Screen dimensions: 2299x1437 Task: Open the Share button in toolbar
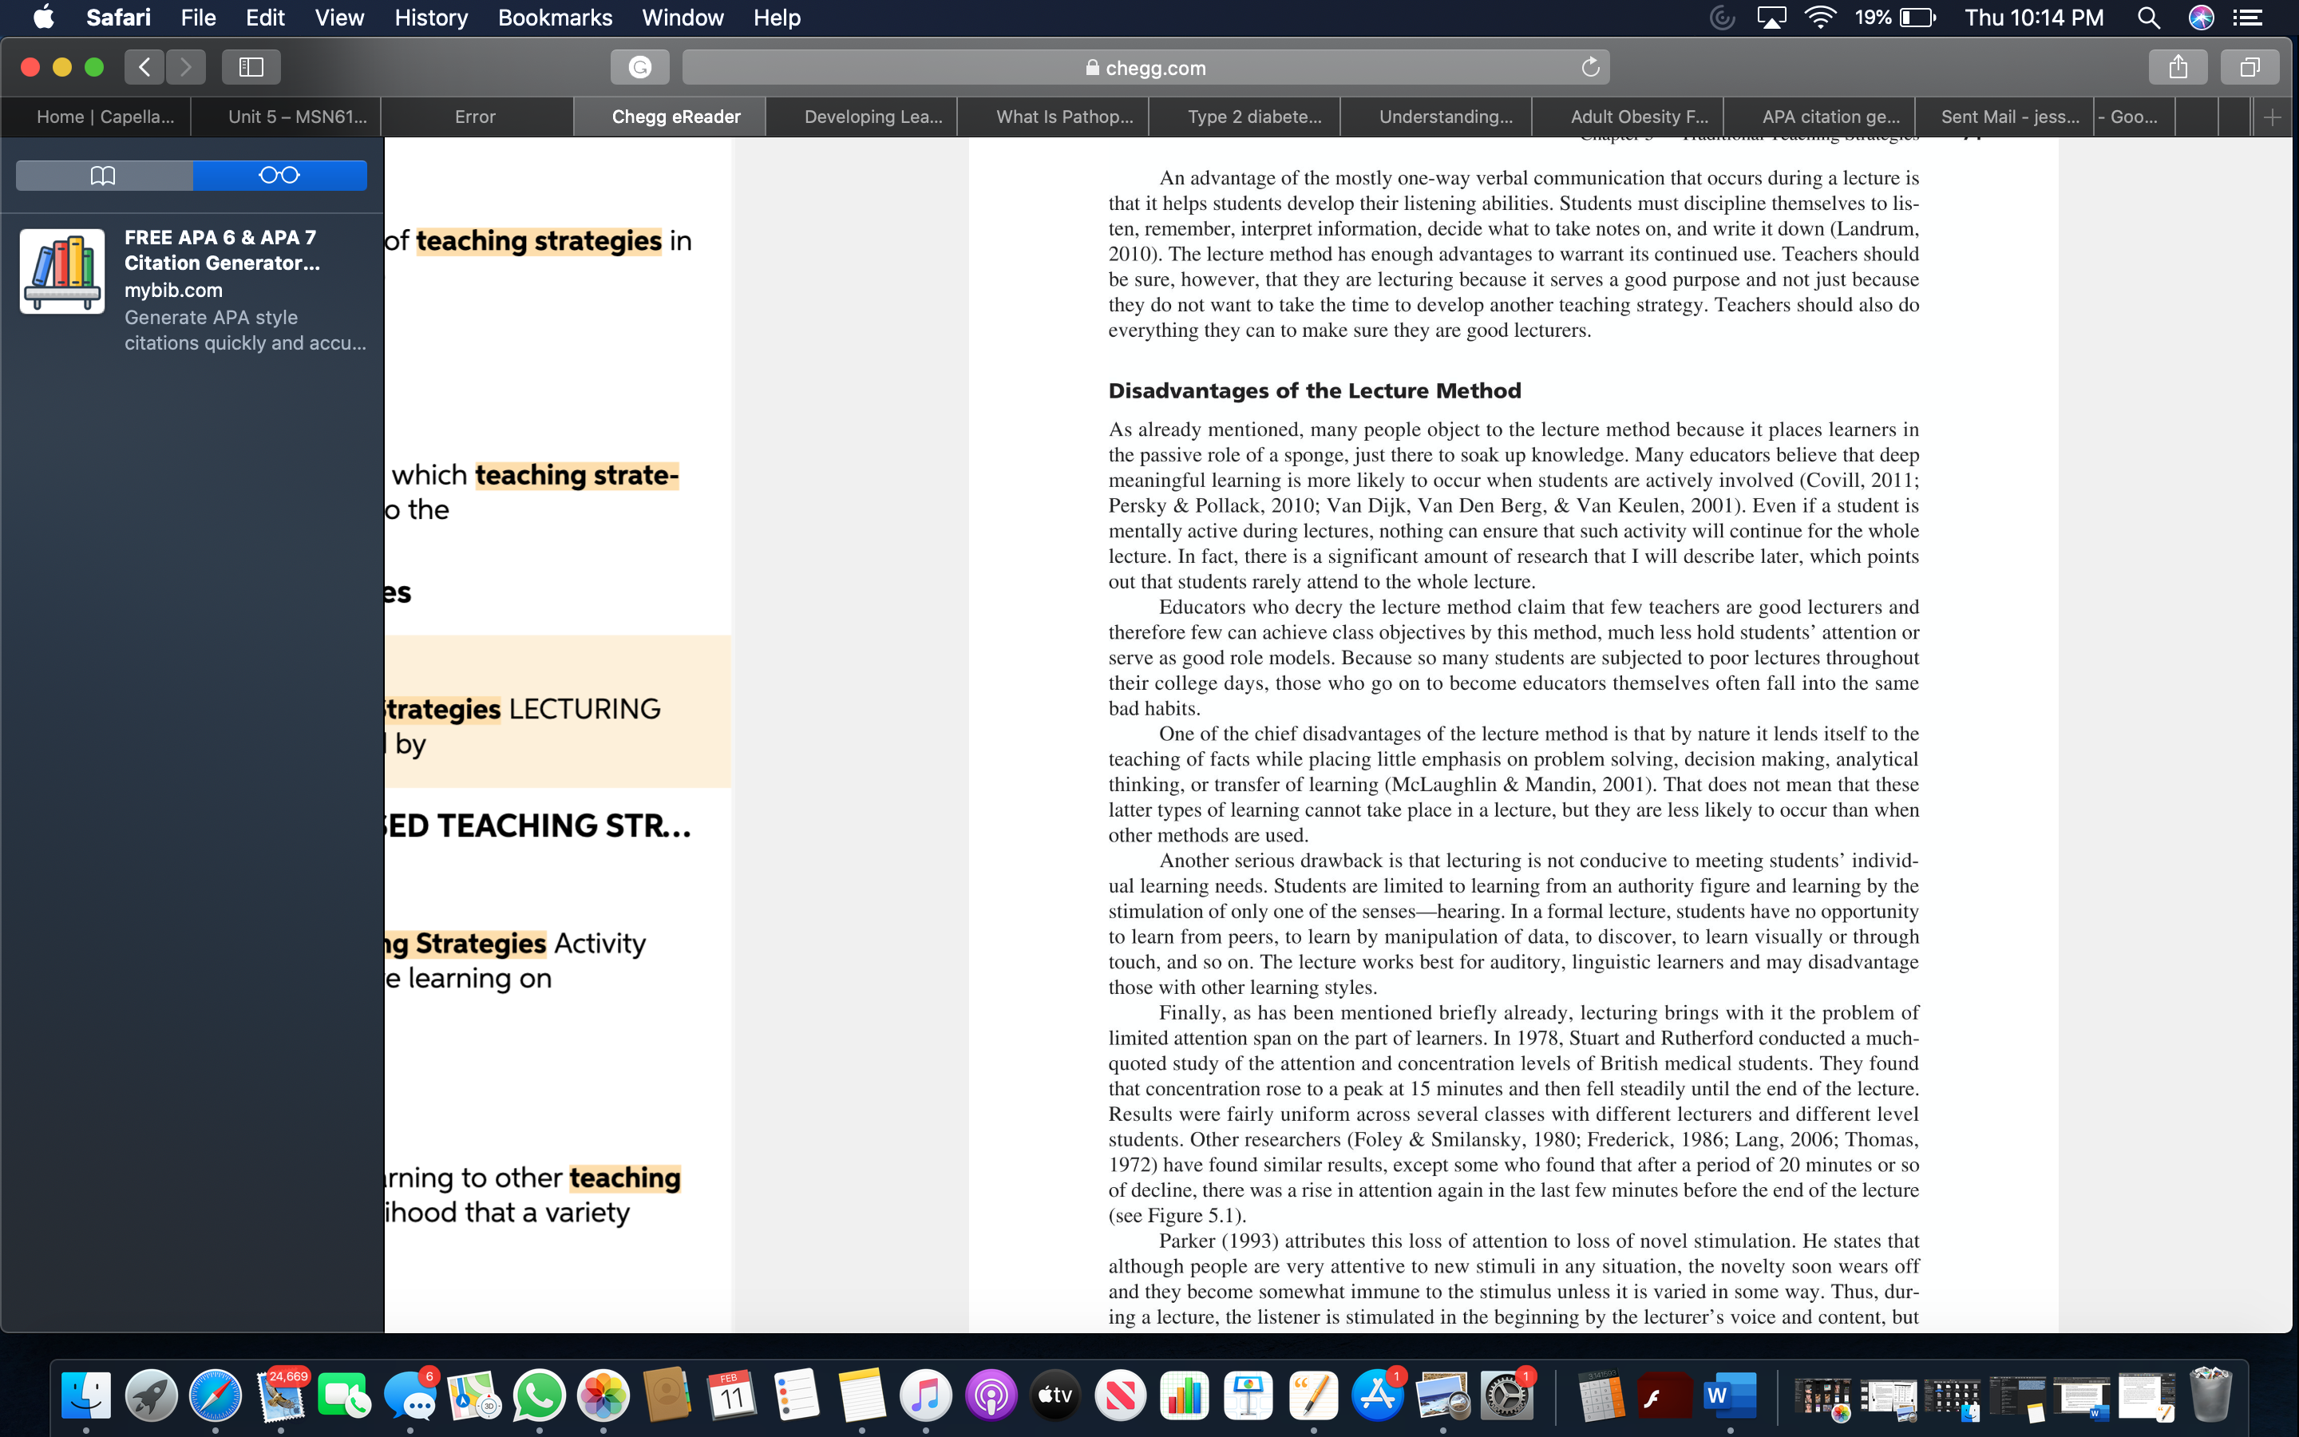[2178, 66]
